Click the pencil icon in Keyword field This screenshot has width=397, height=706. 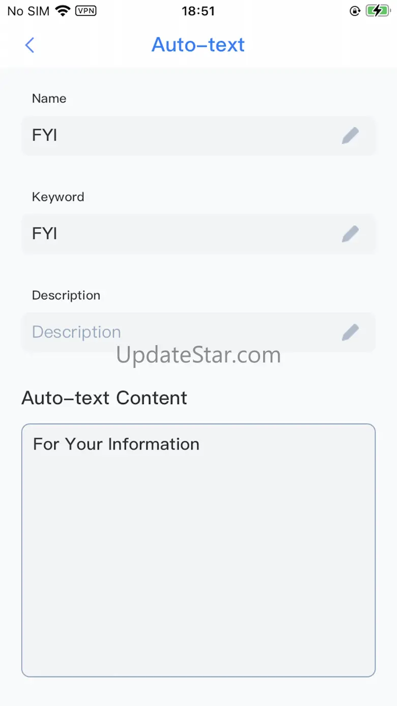pyautogui.click(x=350, y=234)
